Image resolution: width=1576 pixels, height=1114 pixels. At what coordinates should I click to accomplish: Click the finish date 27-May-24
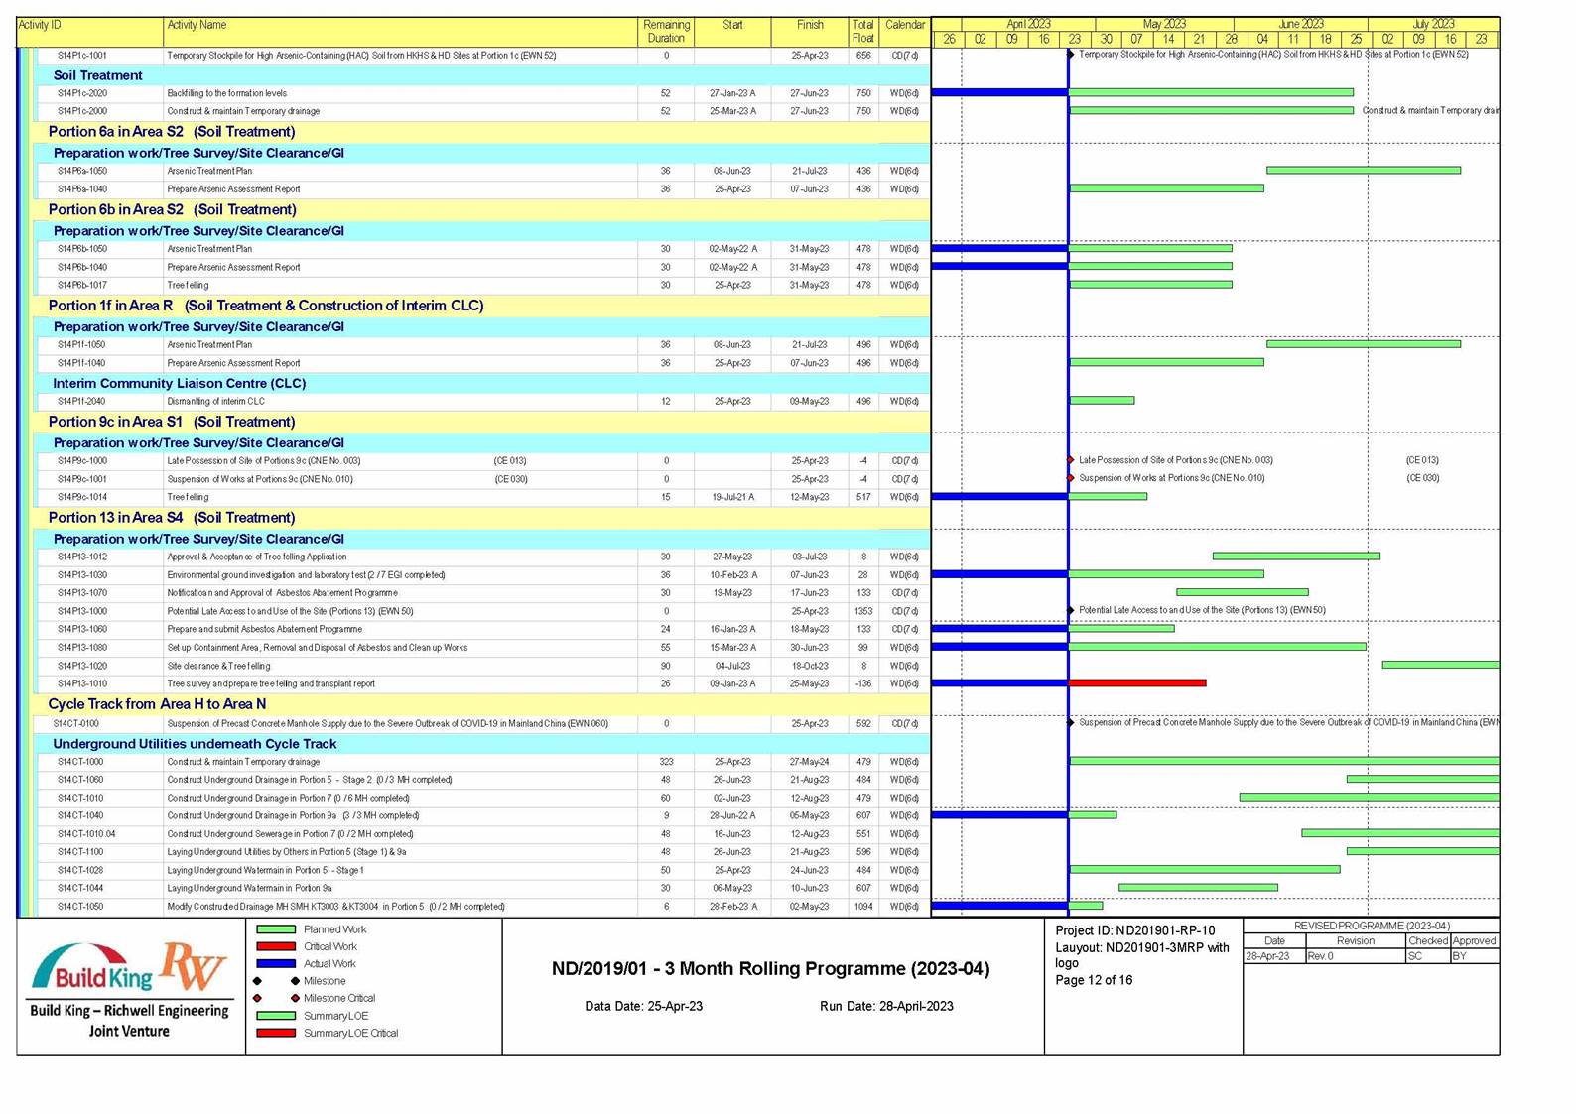pyautogui.click(x=810, y=762)
